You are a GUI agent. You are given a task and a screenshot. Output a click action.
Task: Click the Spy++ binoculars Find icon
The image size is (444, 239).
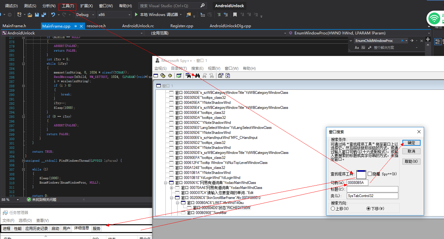click(x=197, y=75)
